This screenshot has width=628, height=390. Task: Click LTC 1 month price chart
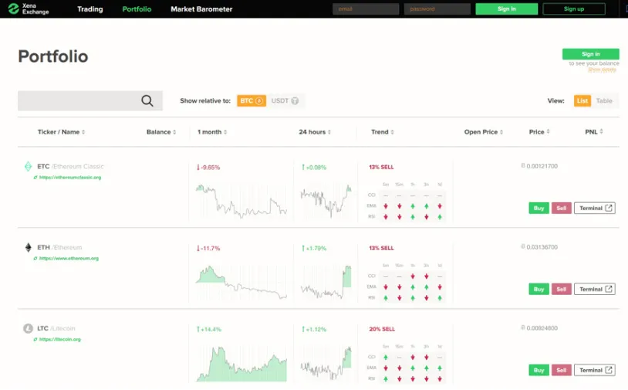pos(241,363)
